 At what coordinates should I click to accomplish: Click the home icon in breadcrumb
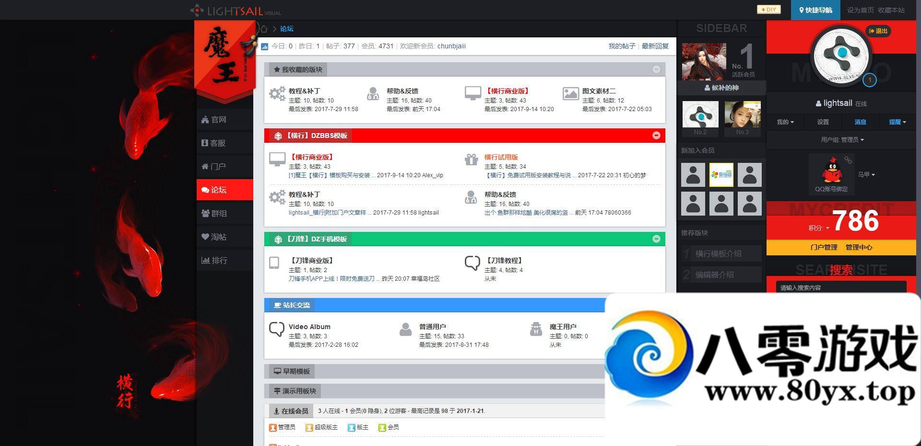coord(264,29)
